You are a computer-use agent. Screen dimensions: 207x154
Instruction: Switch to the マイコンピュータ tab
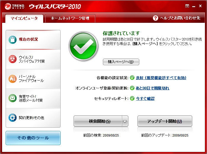click(24, 18)
